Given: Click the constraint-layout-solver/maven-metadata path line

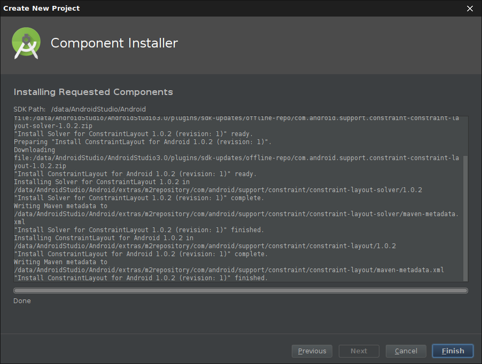Looking at the screenshot, I should click(236, 214).
